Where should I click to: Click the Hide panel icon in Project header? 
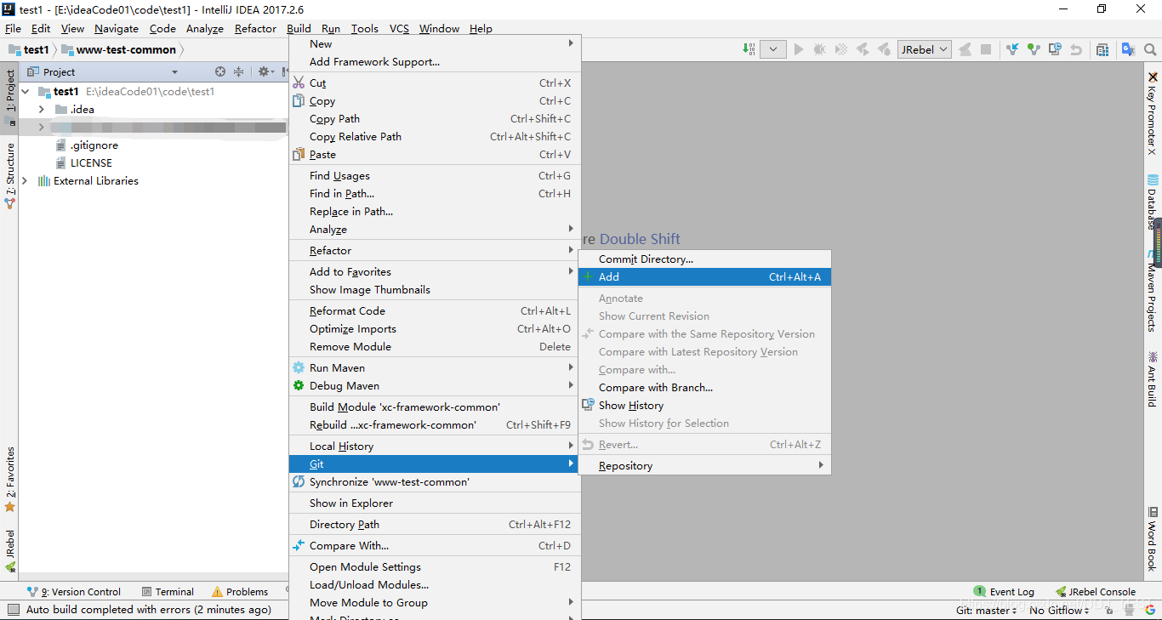(x=283, y=72)
